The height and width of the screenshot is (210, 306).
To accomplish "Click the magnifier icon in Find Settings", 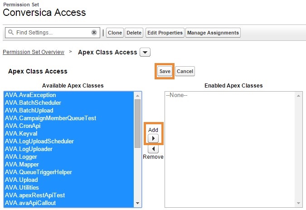I will 11,32.
